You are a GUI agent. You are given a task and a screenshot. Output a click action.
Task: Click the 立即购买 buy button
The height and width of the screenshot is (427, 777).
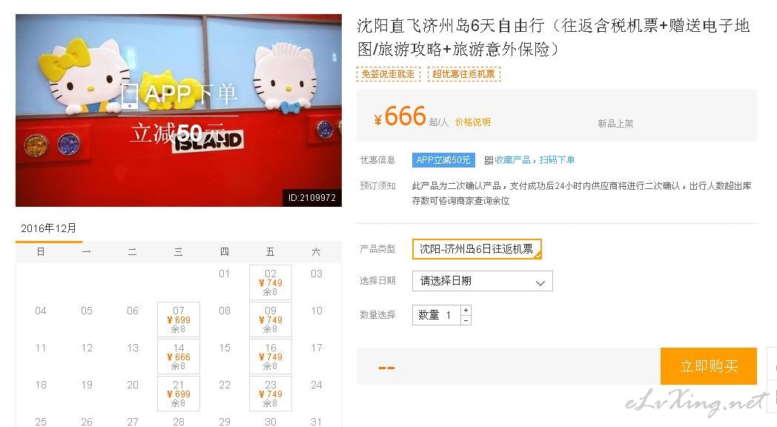coord(709,366)
